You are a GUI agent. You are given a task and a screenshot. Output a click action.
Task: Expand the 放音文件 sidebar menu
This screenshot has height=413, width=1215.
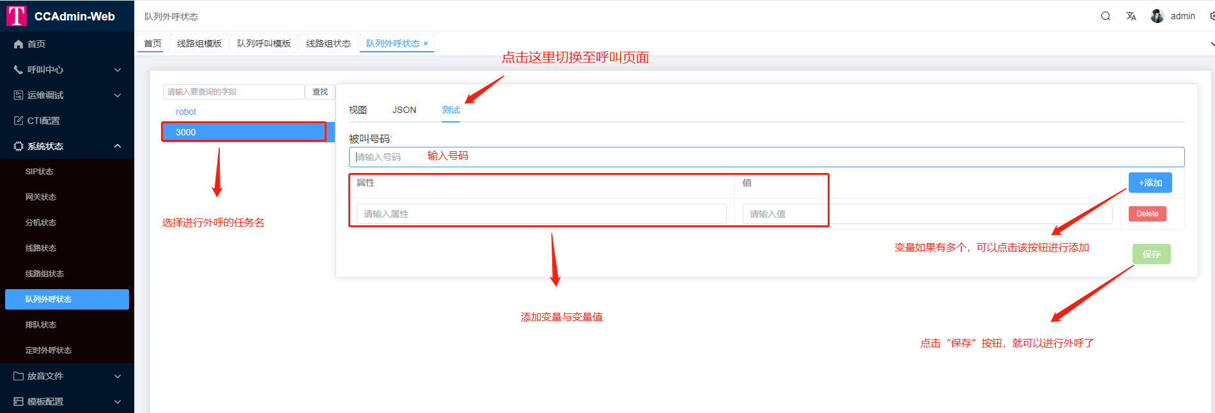[x=67, y=376]
